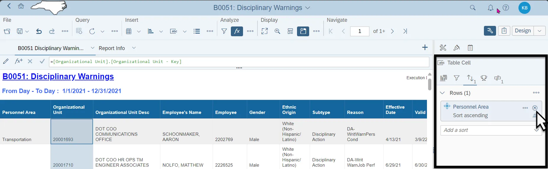Switch to the Report Info tab
Viewport: 548px width, 169px height.
pyautogui.click(x=112, y=48)
